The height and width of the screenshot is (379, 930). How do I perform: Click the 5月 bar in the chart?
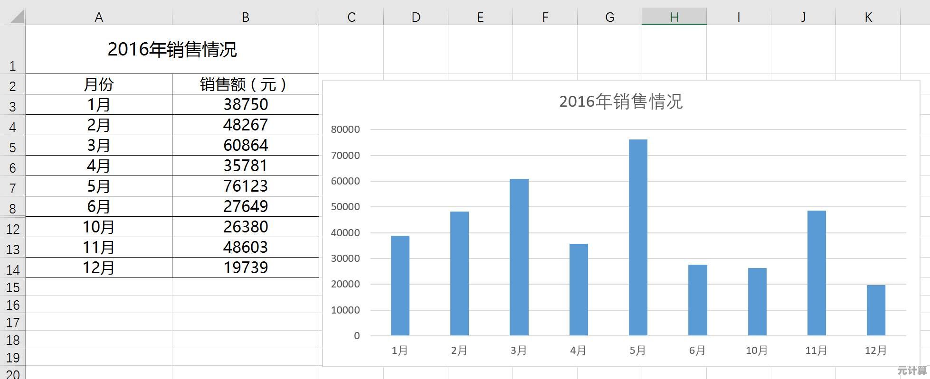638,237
